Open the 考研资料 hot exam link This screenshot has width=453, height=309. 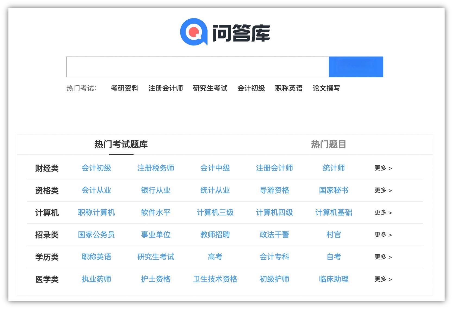click(125, 88)
